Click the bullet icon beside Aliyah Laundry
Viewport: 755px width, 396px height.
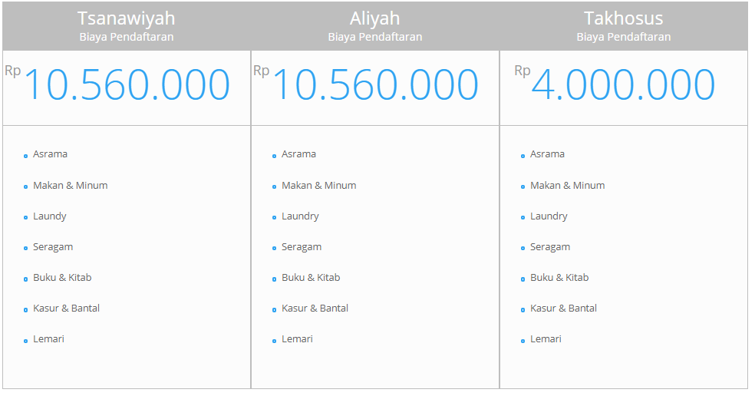(x=274, y=217)
